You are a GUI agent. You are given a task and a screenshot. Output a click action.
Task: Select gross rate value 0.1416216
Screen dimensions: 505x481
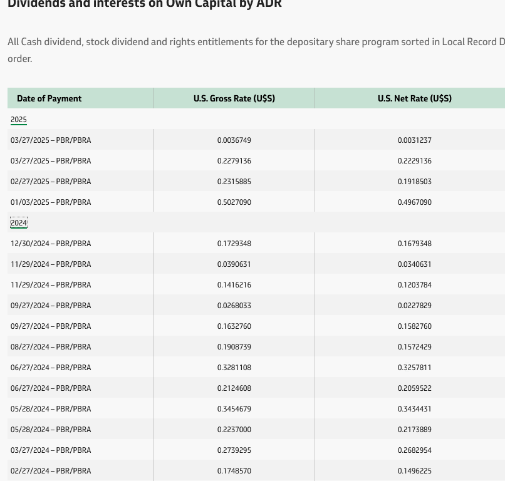tap(234, 284)
